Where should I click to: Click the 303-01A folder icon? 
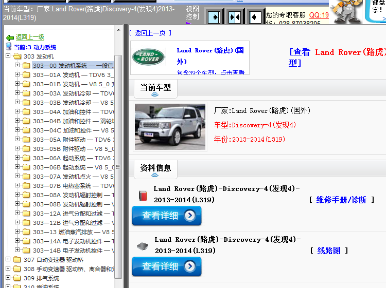tap(26, 75)
